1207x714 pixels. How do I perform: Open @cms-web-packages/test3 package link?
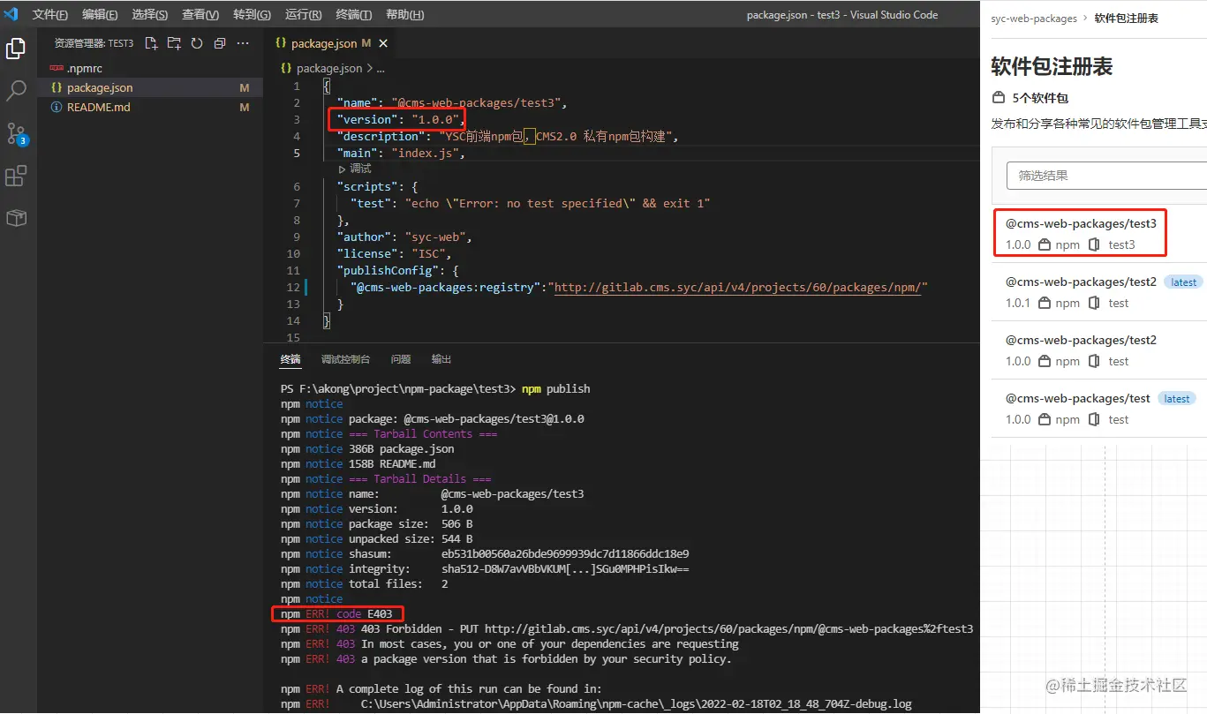(1081, 223)
